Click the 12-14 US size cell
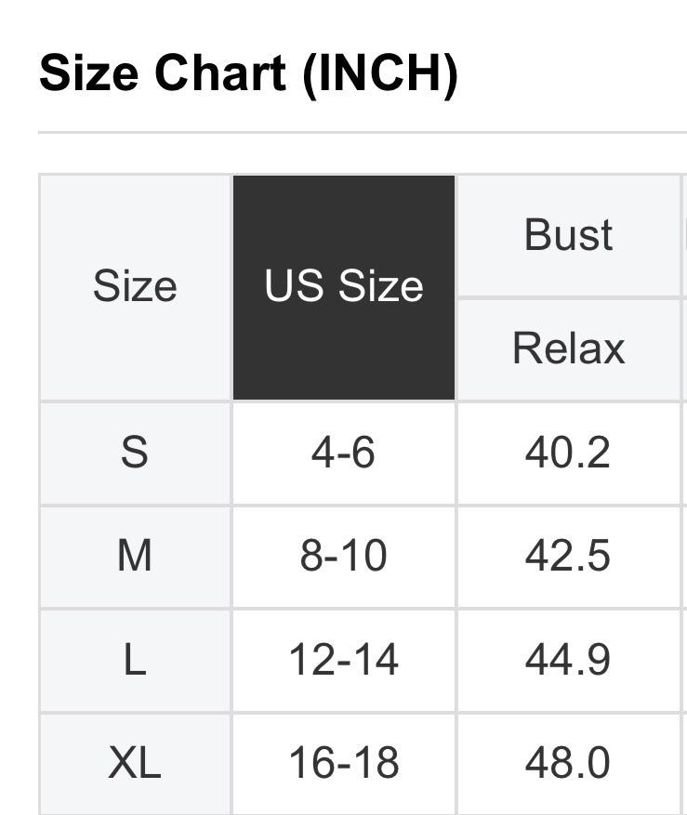Screen dimensions: 687x815 [344, 661]
